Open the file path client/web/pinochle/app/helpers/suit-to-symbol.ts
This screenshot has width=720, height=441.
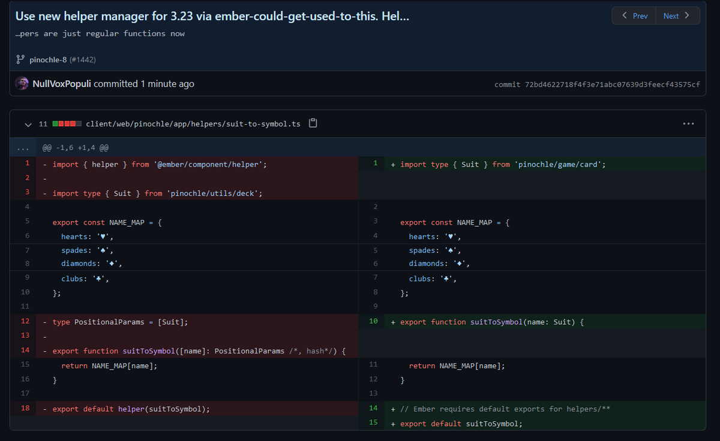point(193,124)
